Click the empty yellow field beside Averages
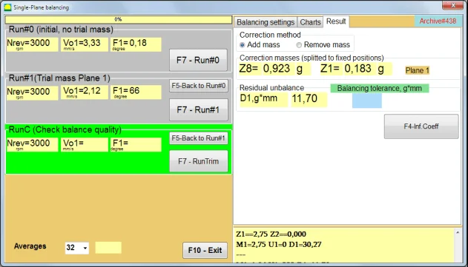This screenshot has height=267, width=468. [108, 248]
